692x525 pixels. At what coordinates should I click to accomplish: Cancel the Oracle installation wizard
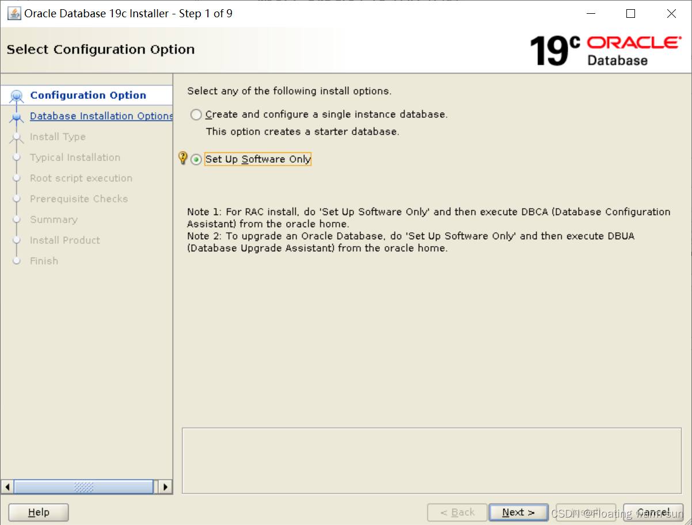[652, 512]
